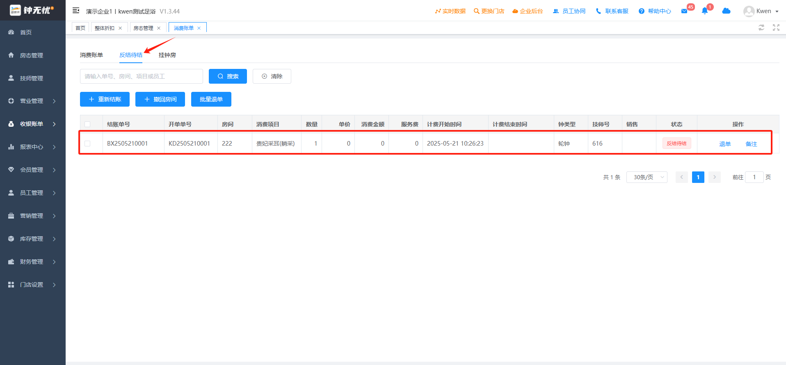786x365 pixels.
Task: Select page 1 in pagination
Action: 698,177
